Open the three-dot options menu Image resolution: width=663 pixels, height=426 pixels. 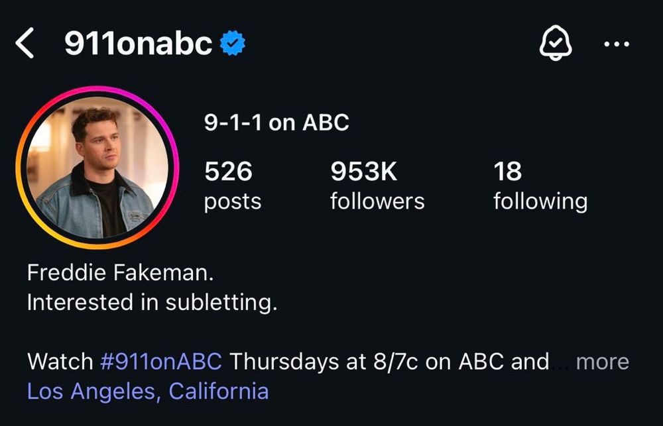click(617, 44)
